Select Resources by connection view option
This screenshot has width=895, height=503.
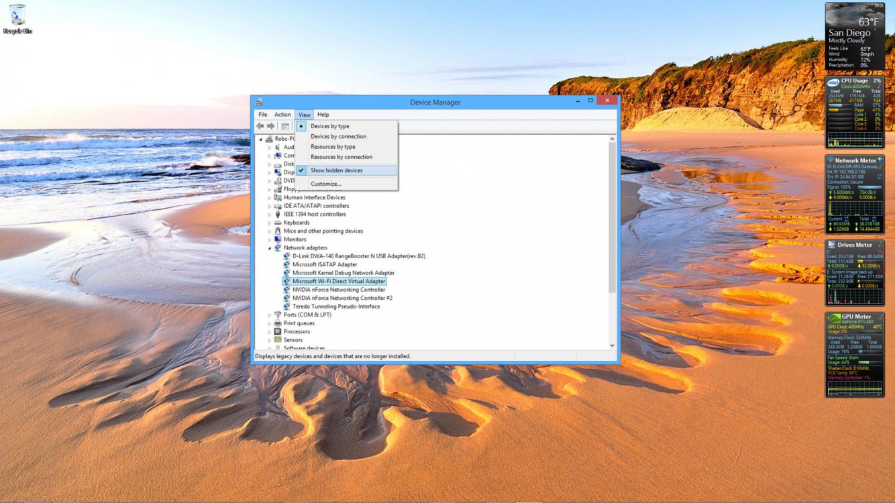346,157
